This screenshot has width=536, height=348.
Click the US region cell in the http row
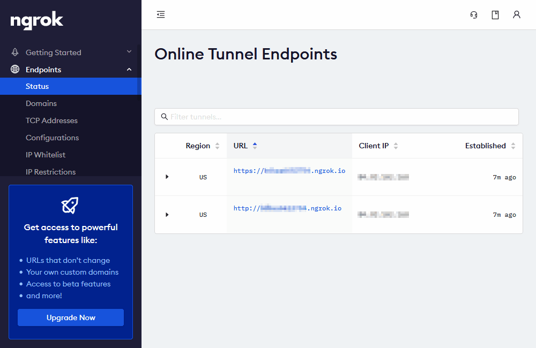pos(203,215)
